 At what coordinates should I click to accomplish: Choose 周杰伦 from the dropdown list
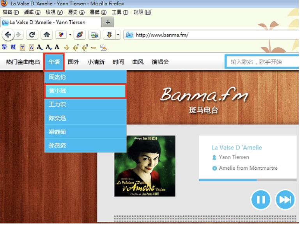(85, 77)
